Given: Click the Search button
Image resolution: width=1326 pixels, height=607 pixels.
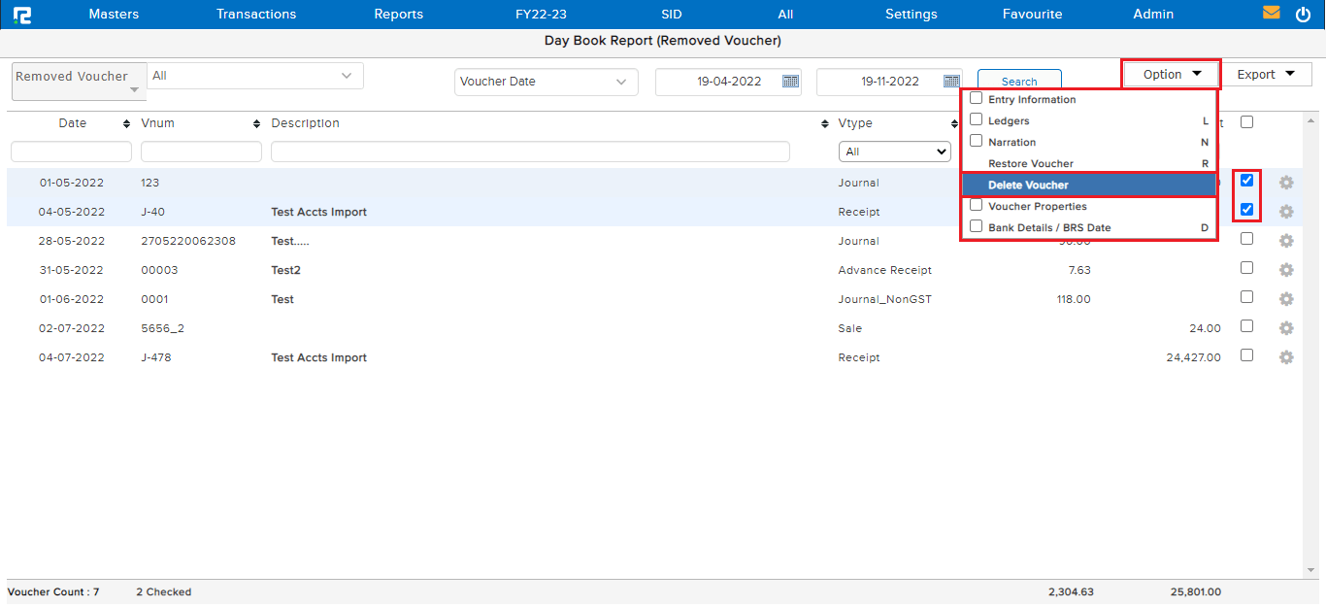Looking at the screenshot, I should (x=1018, y=82).
